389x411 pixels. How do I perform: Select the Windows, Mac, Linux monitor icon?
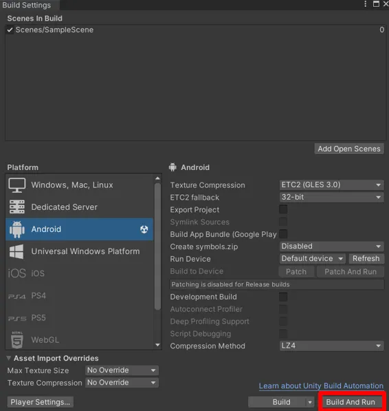pyautogui.click(x=17, y=185)
